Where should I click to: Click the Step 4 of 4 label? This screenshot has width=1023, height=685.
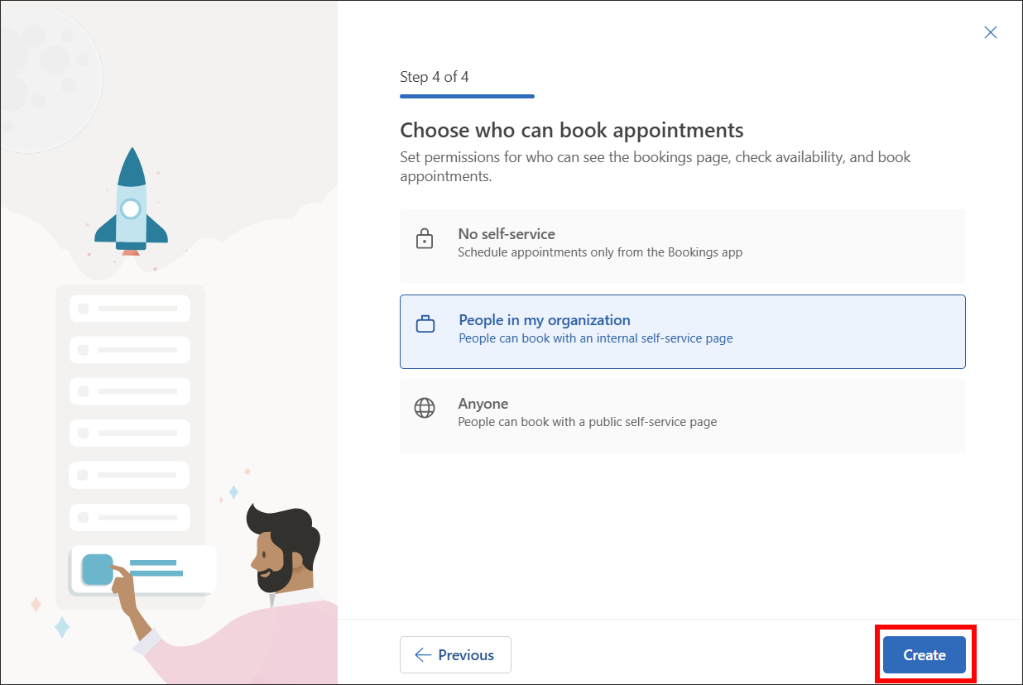click(x=434, y=77)
